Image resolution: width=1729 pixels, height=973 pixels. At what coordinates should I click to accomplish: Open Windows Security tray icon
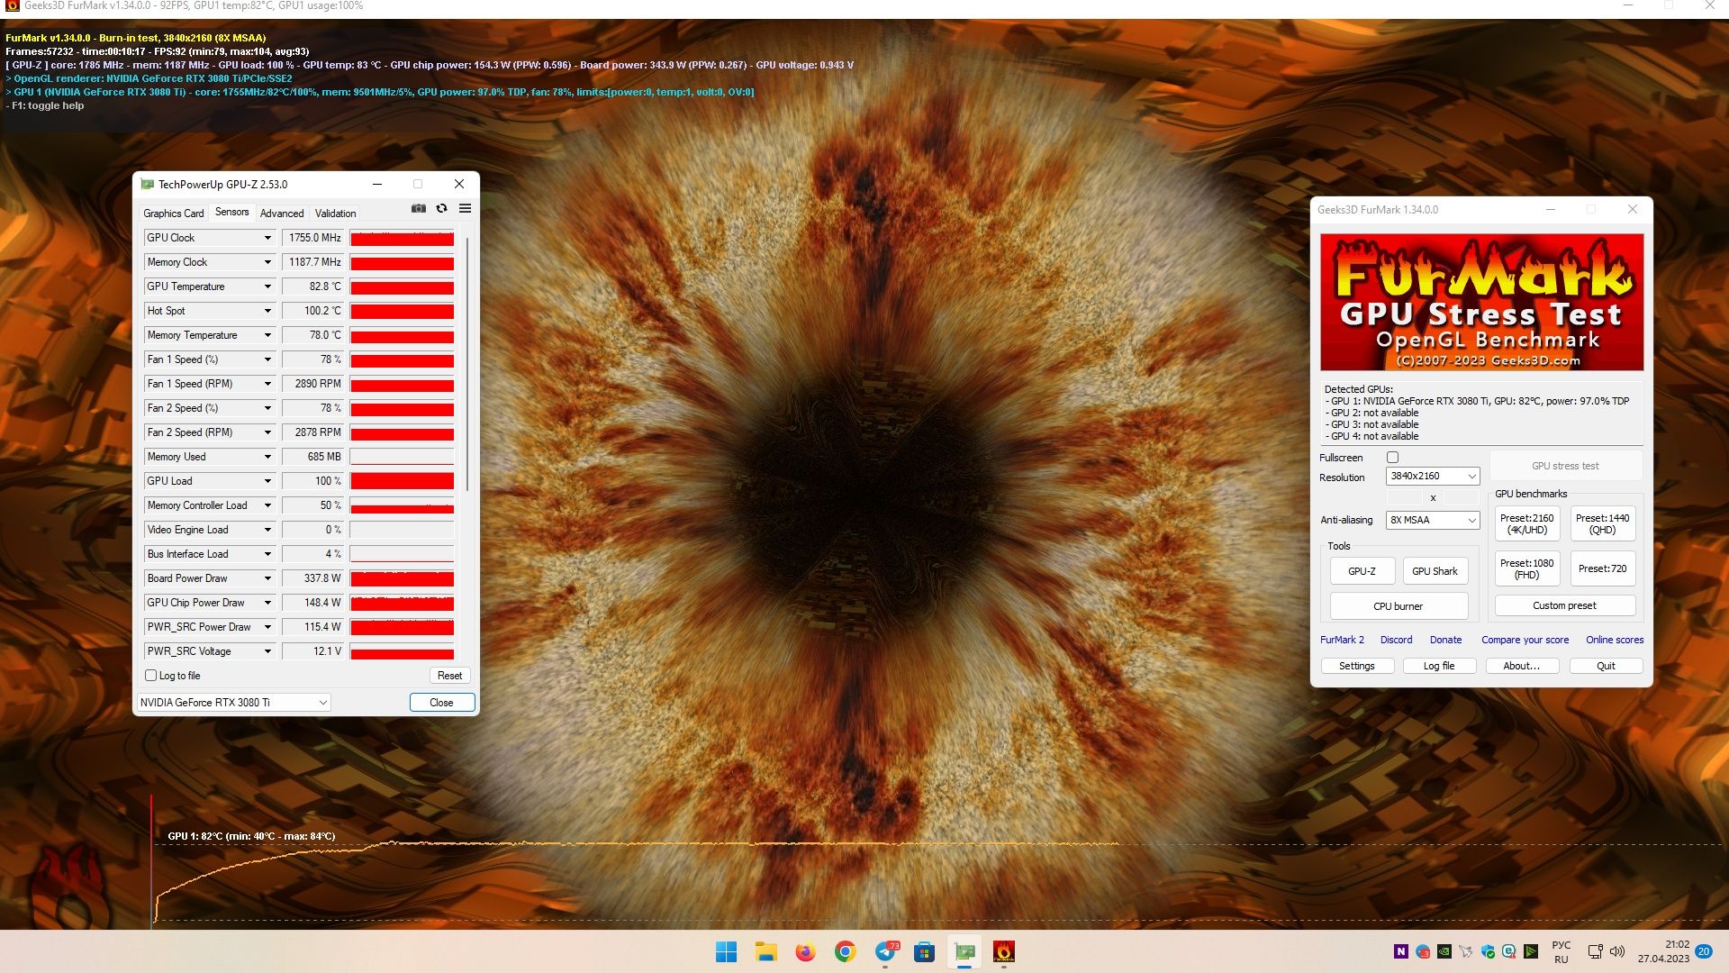(x=1488, y=951)
